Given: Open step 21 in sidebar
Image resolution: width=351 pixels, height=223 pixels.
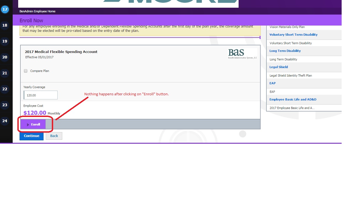Looking at the screenshot, I should coord(5,73).
